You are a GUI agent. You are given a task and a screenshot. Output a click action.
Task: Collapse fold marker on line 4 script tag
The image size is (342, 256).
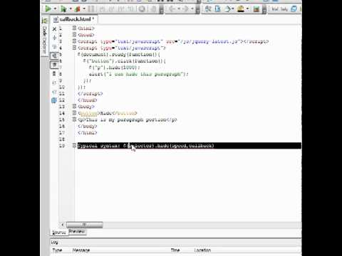click(74, 48)
